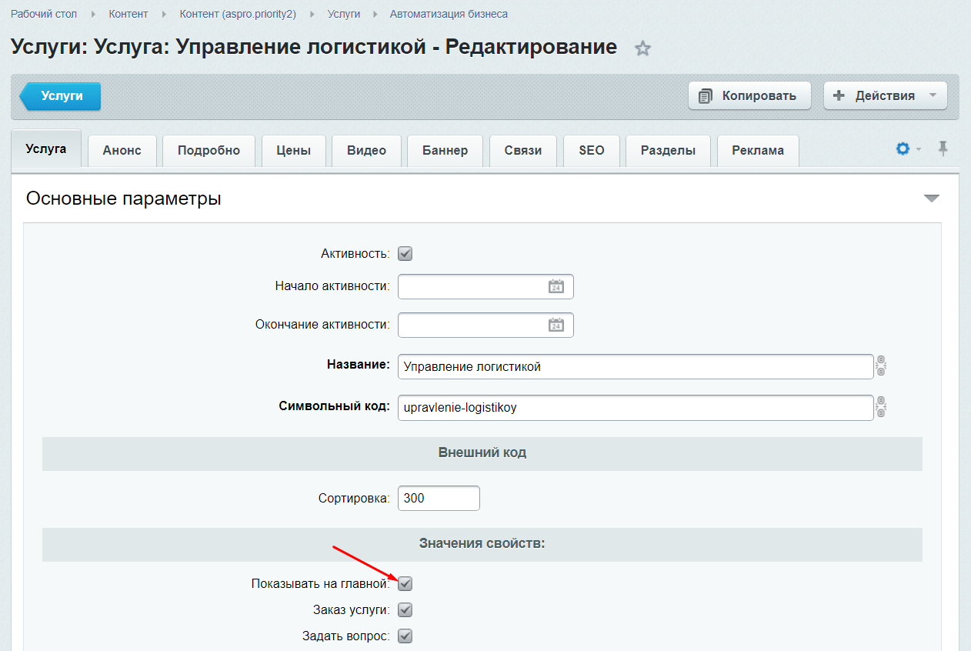The height and width of the screenshot is (651, 971).
Task: Switch to the Анонс tab
Action: point(122,151)
